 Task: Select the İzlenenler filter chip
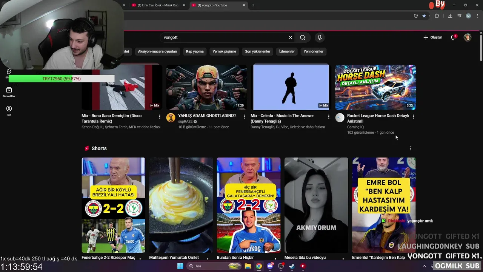point(287,51)
